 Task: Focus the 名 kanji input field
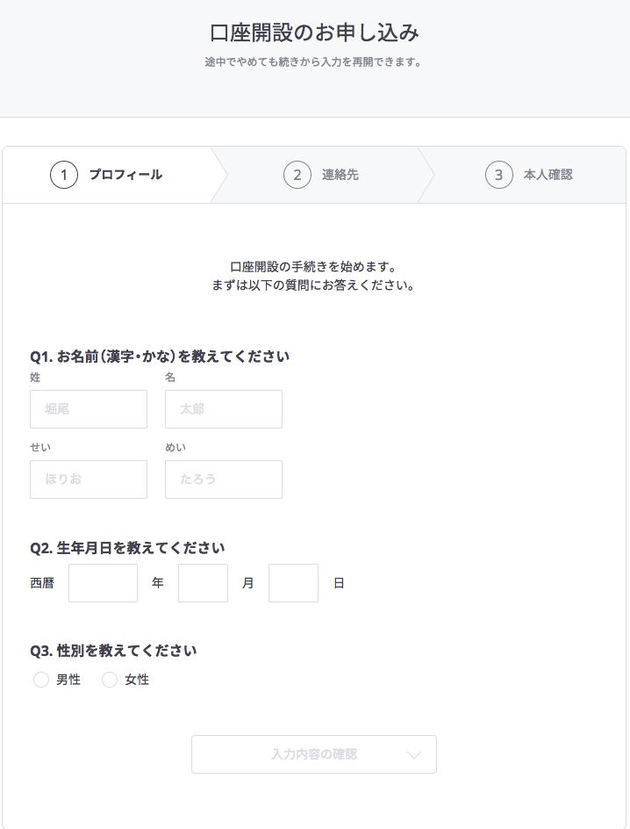point(224,409)
